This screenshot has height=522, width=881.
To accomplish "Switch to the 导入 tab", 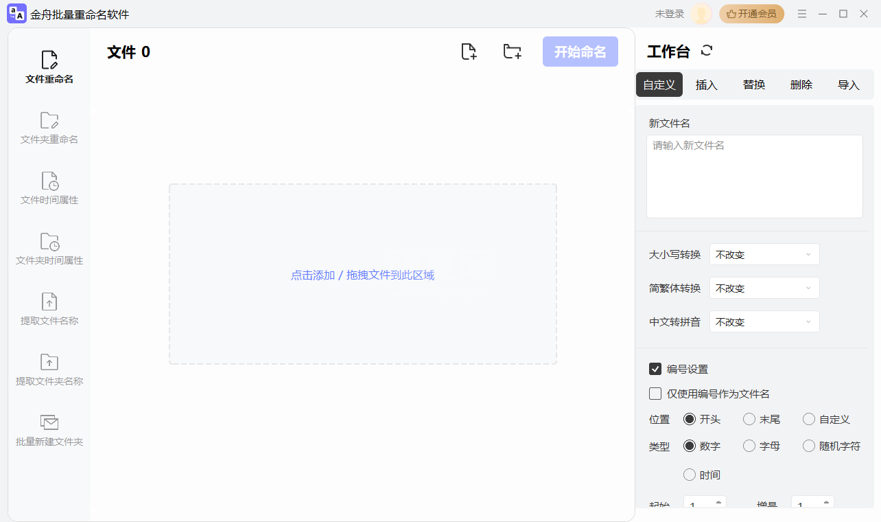I will pyautogui.click(x=849, y=84).
